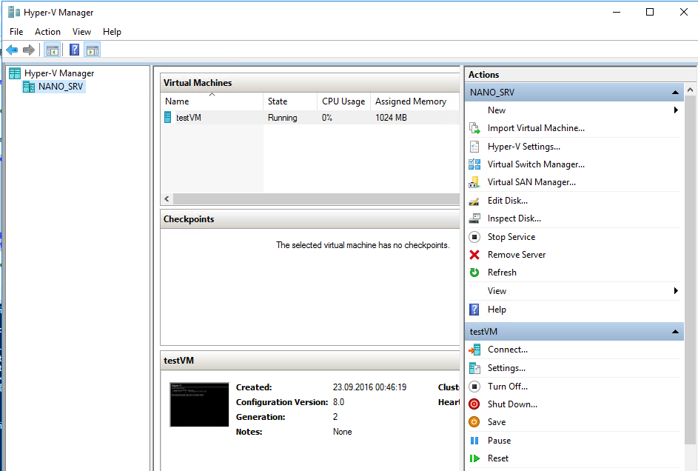Click the Hyper-V Manager title bar icon
Viewport: 698px width, 471px height.
point(14,12)
